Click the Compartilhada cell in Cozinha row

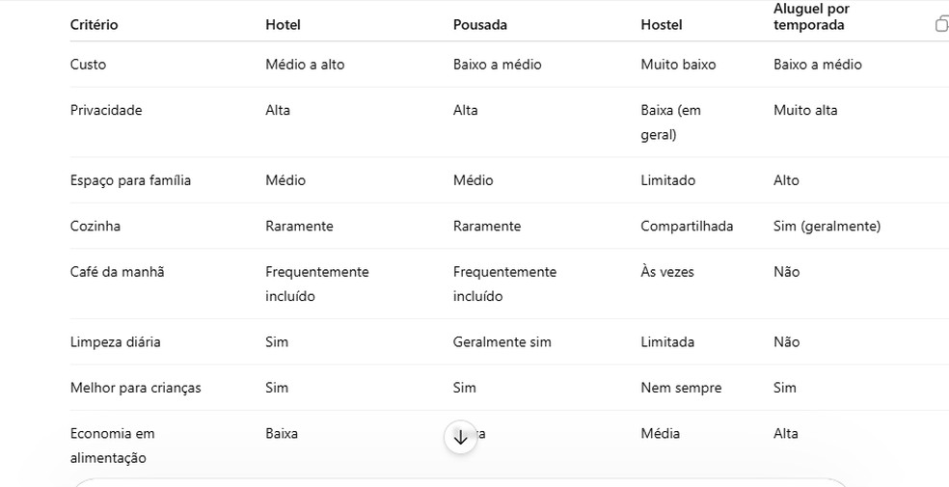(687, 226)
